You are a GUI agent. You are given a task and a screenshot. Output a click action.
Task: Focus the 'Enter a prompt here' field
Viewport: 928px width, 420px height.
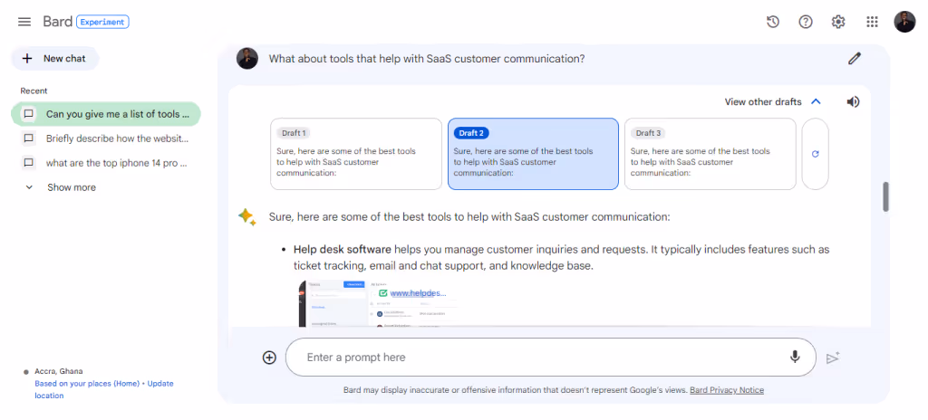(551, 358)
